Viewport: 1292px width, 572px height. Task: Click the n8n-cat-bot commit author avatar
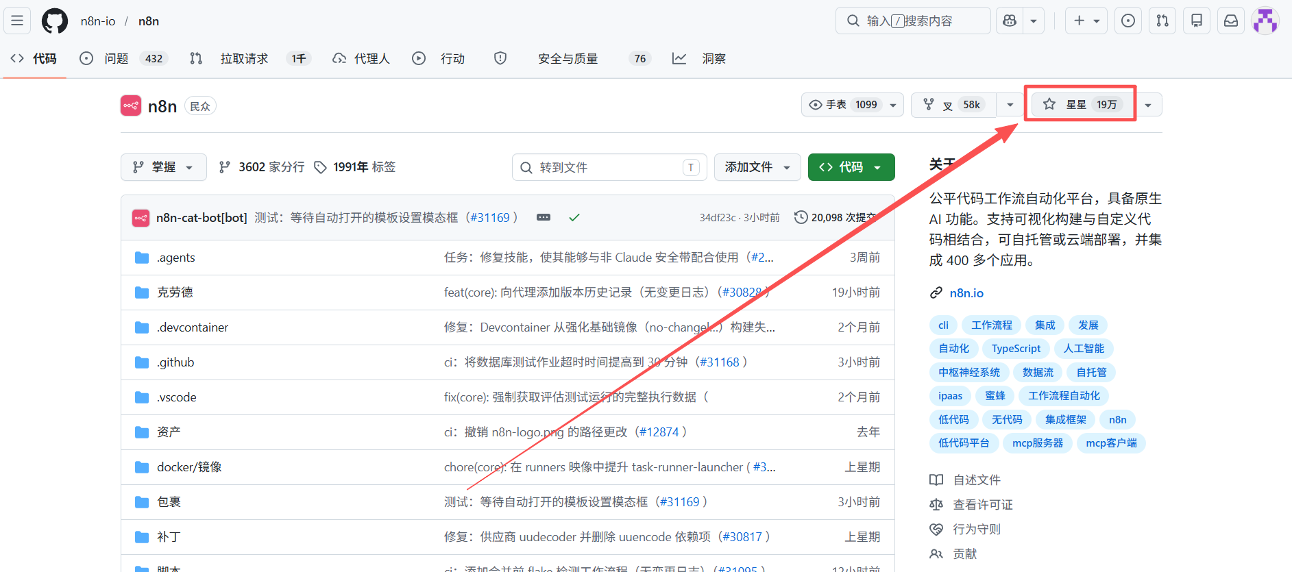tap(141, 218)
